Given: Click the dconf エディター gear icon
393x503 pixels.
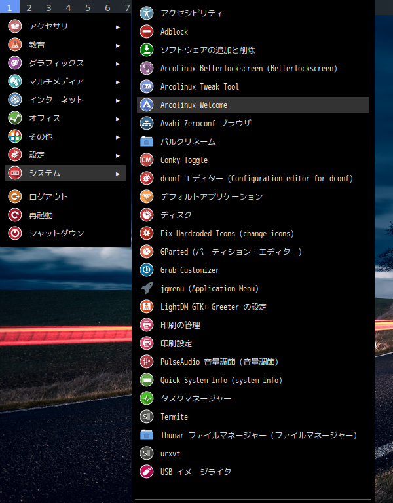Looking at the screenshot, I should [x=147, y=178].
